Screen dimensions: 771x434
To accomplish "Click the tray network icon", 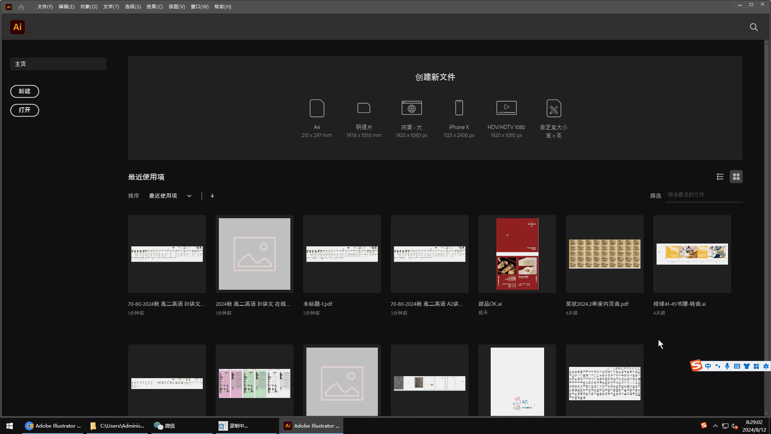I will coord(725,426).
